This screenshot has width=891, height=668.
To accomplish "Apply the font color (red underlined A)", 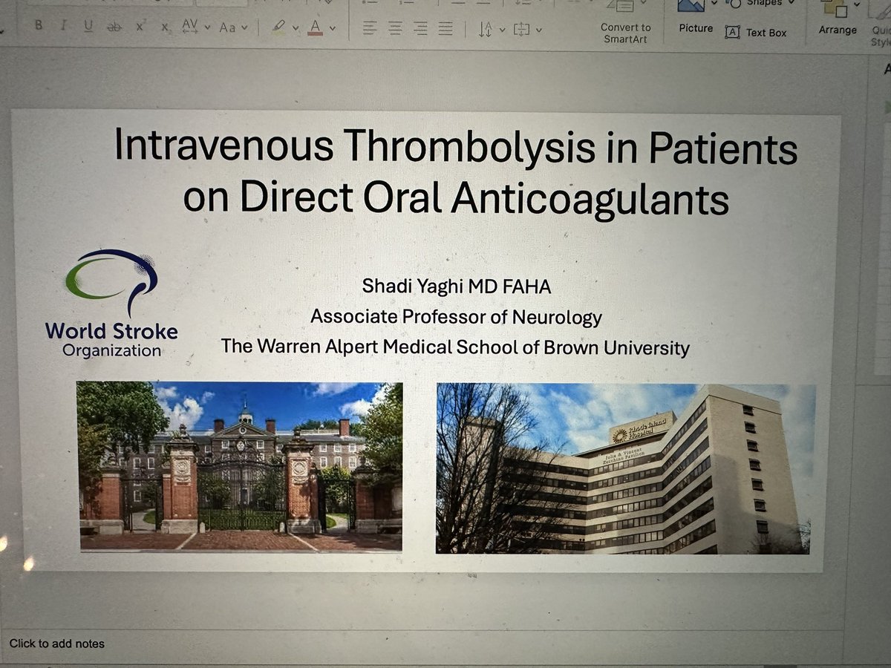I will tap(316, 28).
